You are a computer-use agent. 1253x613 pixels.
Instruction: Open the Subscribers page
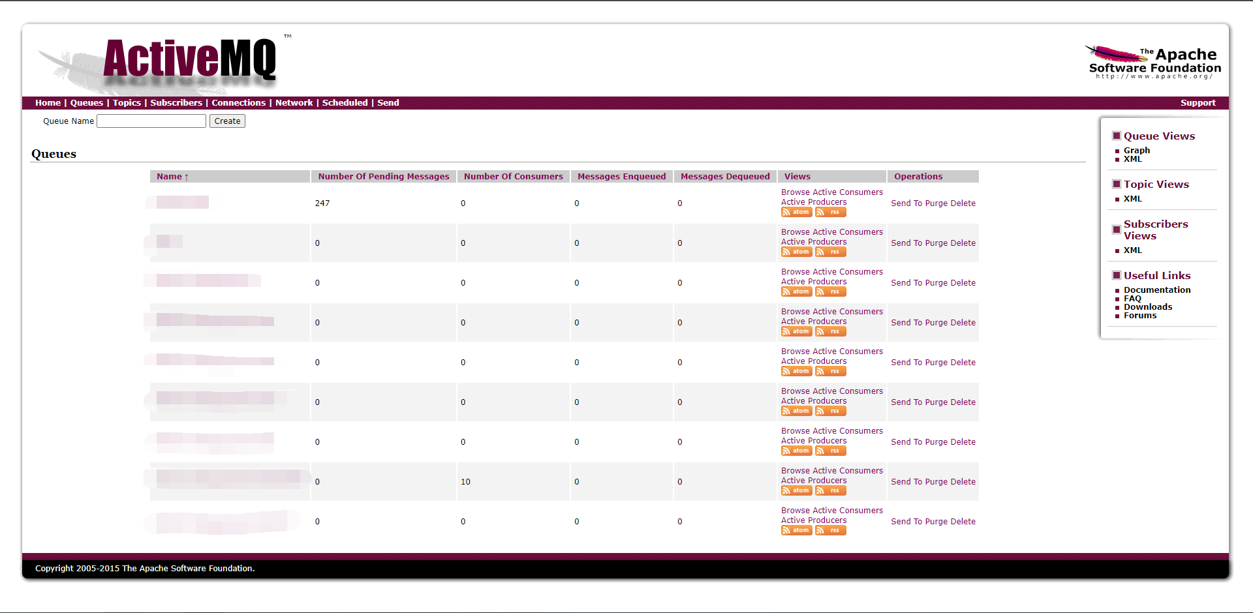pyautogui.click(x=176, y=103)
